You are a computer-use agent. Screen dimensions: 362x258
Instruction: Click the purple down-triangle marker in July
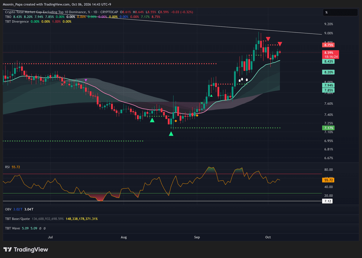pyautogui.click(x=86, y=80)
